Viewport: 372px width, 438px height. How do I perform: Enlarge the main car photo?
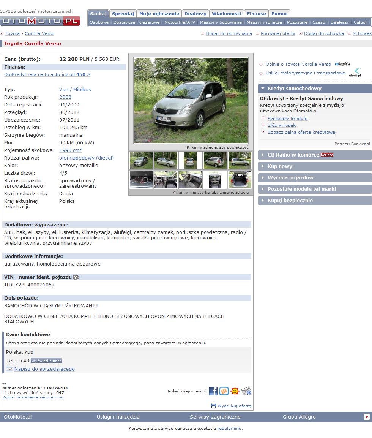tap(191, 101)
